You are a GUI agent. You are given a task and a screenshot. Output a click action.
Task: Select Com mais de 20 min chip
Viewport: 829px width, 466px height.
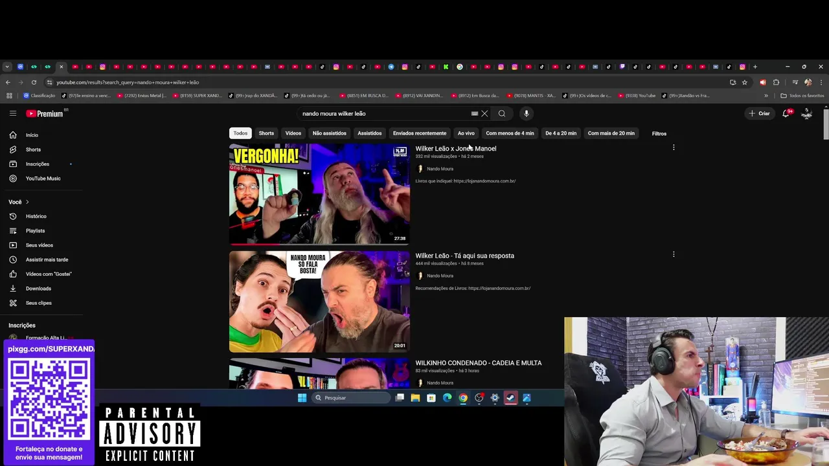click(611, 133)
